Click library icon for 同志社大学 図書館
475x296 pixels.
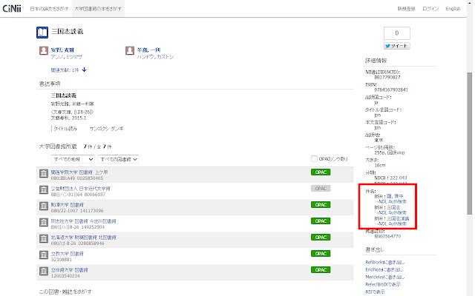click(x=44, y=222)
